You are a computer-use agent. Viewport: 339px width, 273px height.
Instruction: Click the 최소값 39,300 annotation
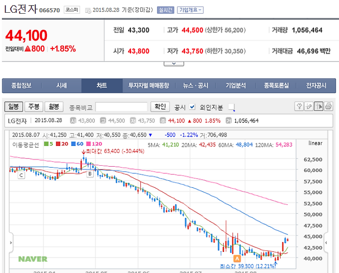click(248, 266)
